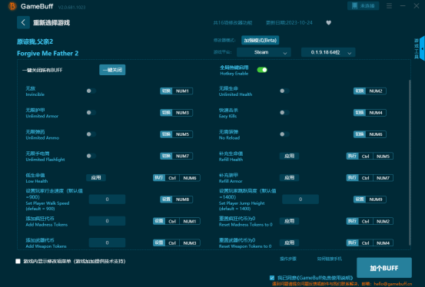Click the update date 2023-10-24 text
The width and height of the screenshot is (425, 287).
point(289,23)
